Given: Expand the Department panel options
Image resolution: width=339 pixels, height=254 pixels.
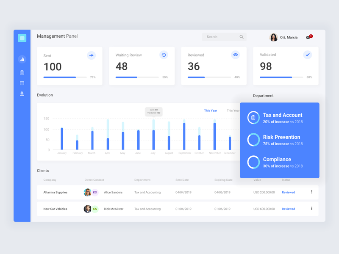Looking at the screenshot, I should (x=264, y=96).
